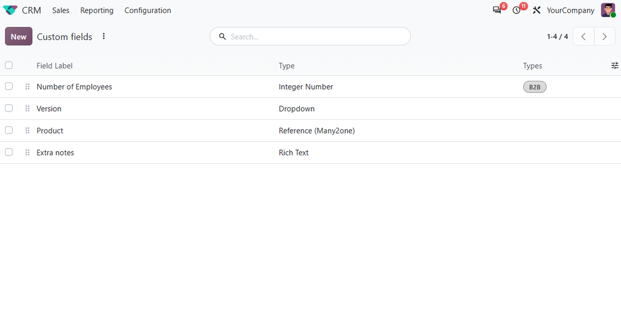Toggle the select-all header checkbox

(x=9, y=65)
